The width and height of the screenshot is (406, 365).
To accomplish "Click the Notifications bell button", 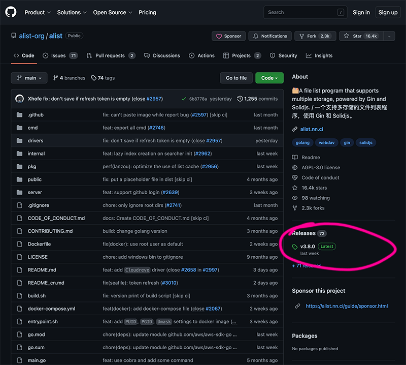I will [x=270, y=36].
